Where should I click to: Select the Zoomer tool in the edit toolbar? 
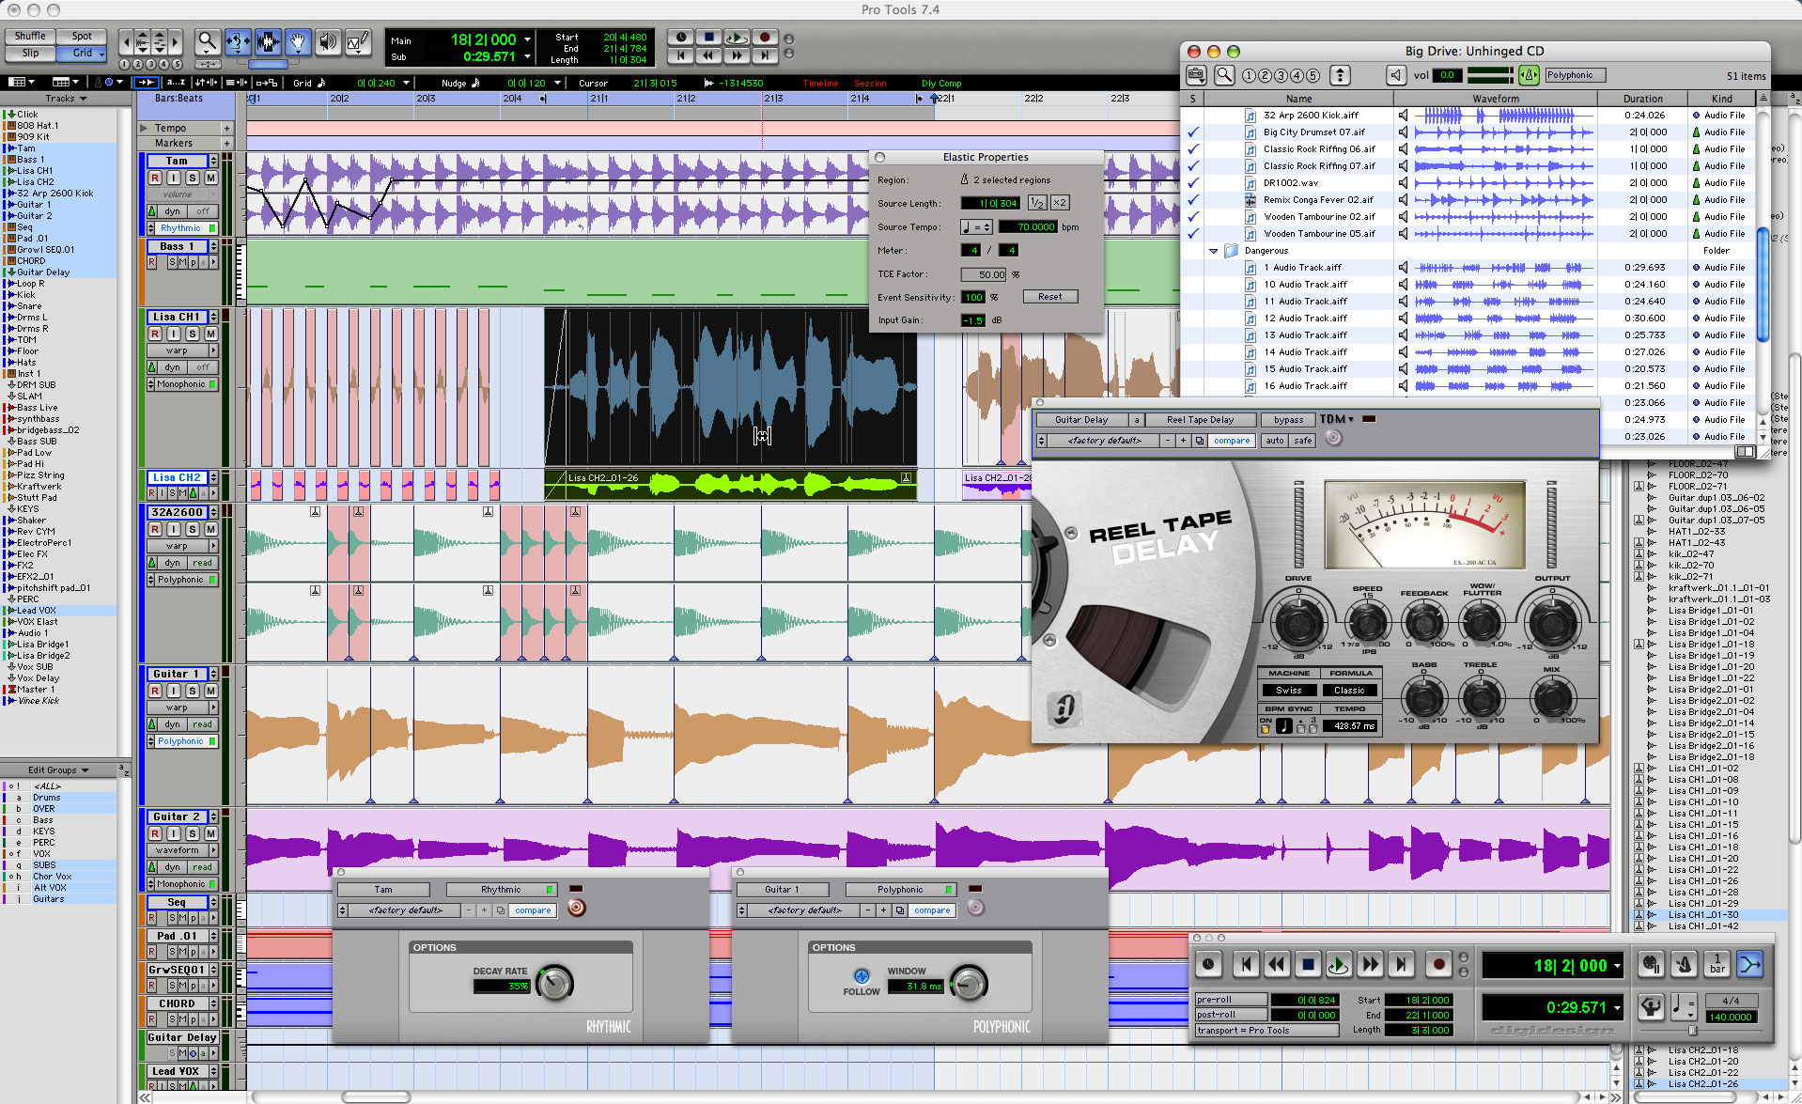[x=208, y=41]
